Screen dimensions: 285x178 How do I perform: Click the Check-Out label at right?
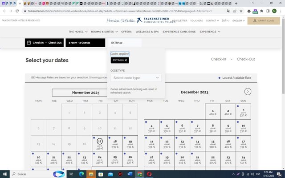(x=245, y=59)
